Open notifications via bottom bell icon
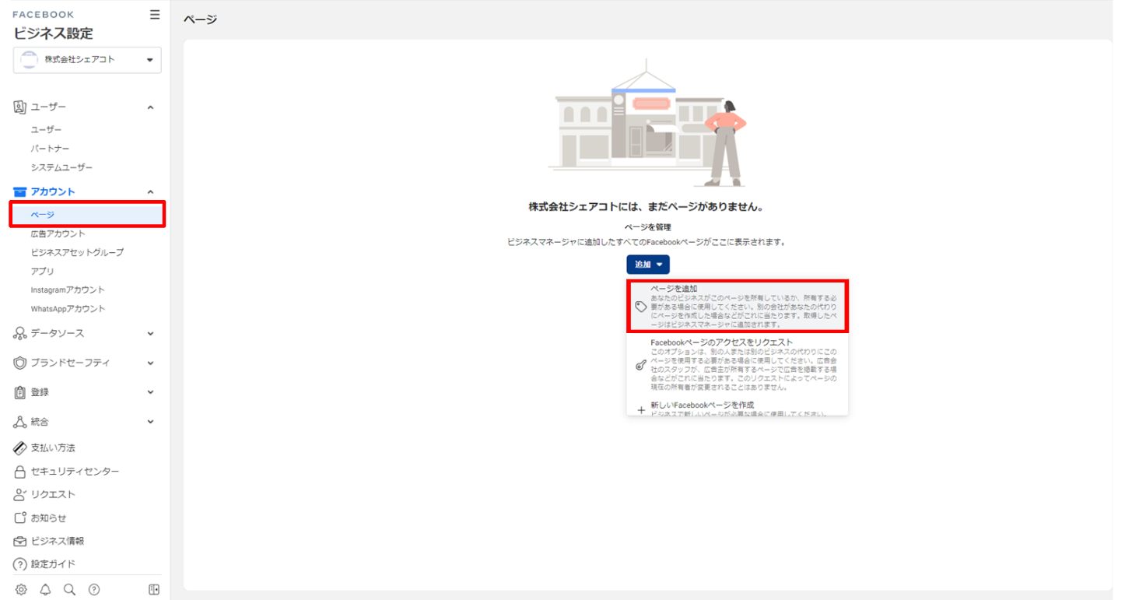The image size is (1132, 600). 45,590
